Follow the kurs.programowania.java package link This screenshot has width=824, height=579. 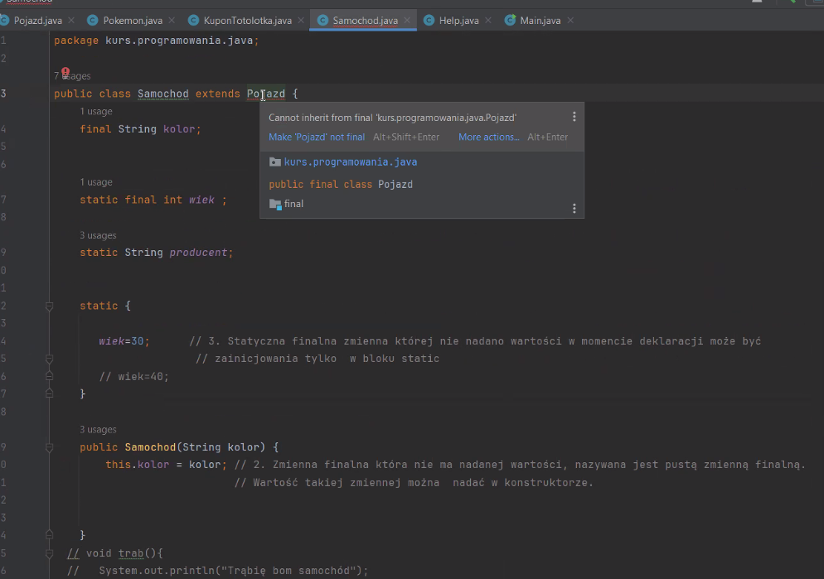point(350,162)
